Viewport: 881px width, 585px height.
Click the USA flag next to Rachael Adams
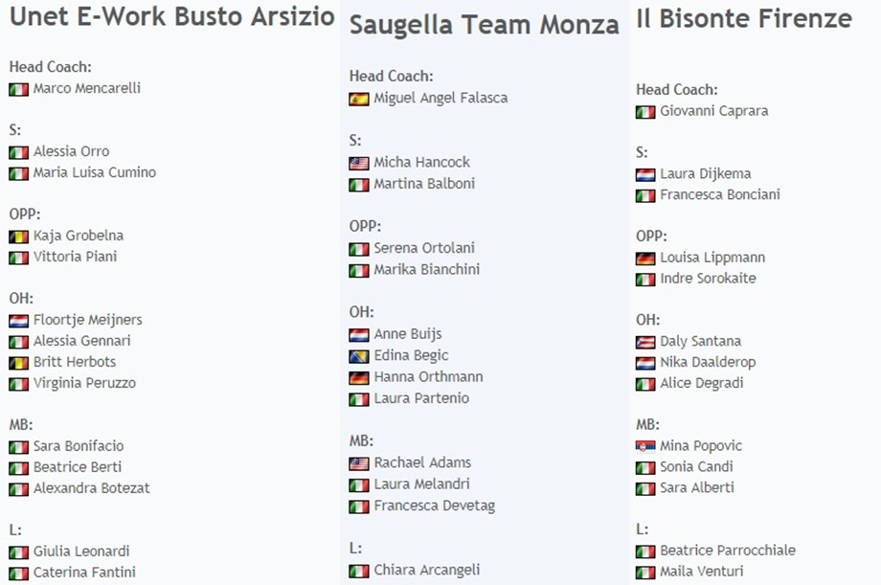359,463
